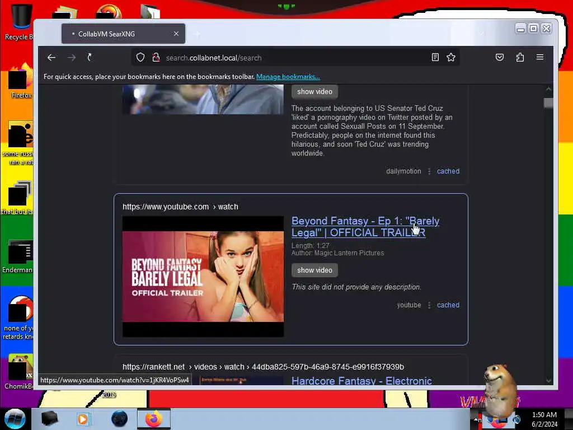Click the page scrollbar thumb
The width and height of the screenshot is (573, 430).
[x=548, y=103]
